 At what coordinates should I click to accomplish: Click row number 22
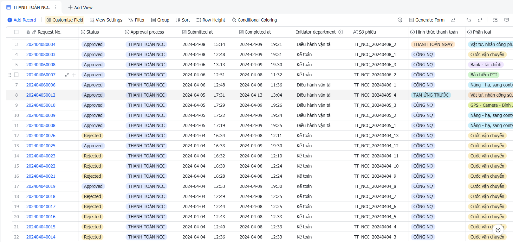[x=16, y=237]
